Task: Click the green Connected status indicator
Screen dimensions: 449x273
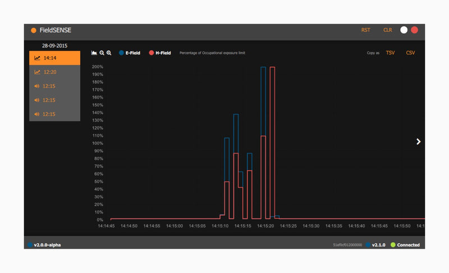Action: click(393, 245)
